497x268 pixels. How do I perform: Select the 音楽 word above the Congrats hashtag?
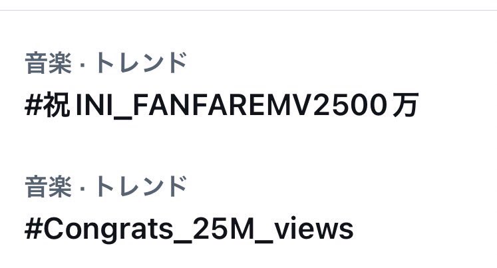(x=48, y=186)
